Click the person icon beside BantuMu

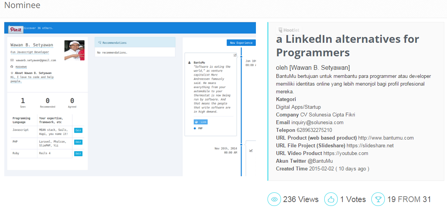click(x=190, y=62)
